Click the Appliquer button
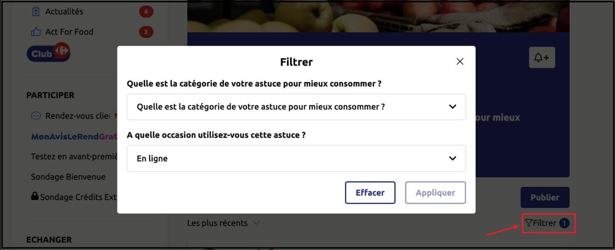 coord(435,193)
